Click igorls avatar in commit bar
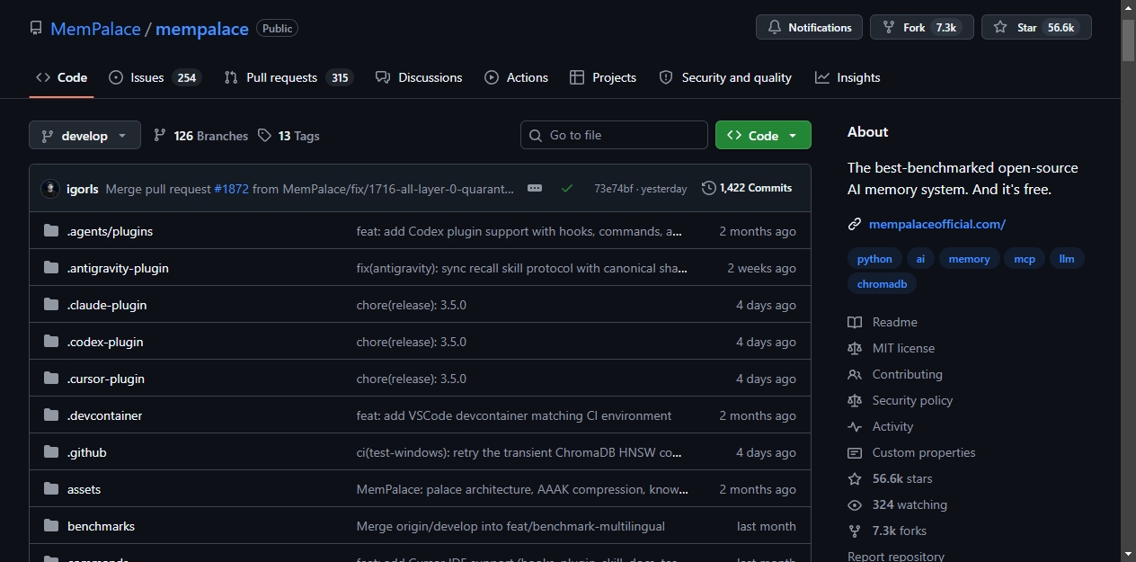Screen dimensions: 1136x562 click(x=50, y=189)
